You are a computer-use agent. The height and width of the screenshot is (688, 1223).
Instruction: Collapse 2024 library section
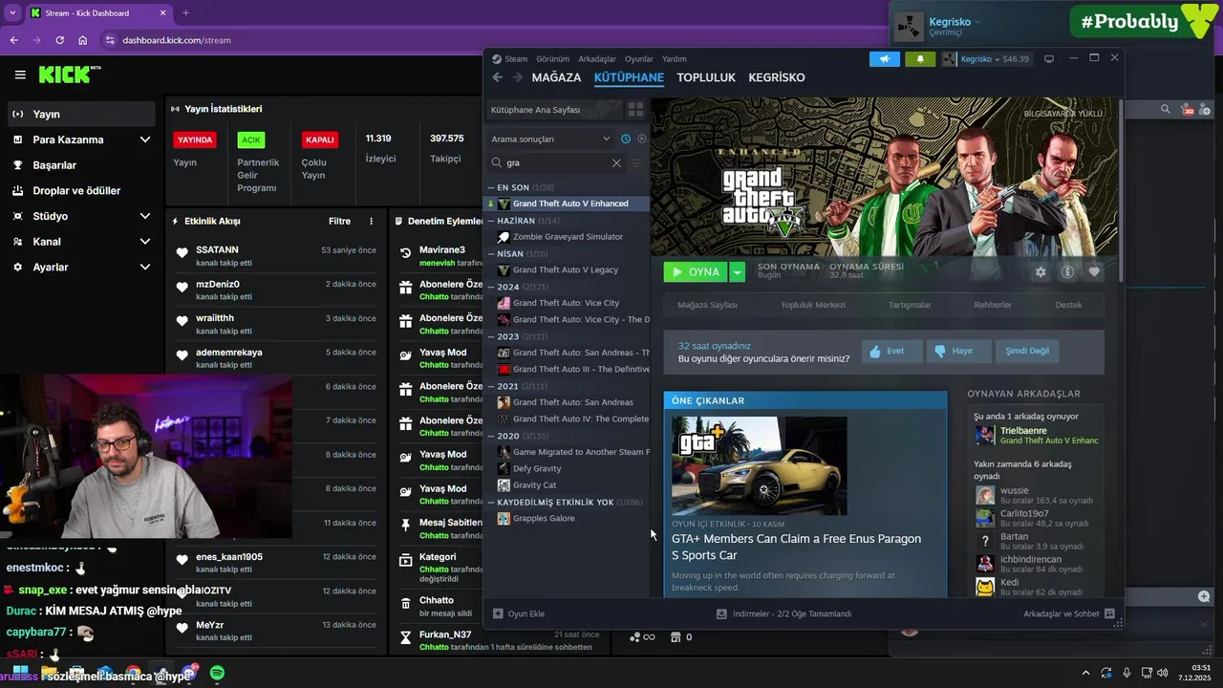[x=491, y=287]
